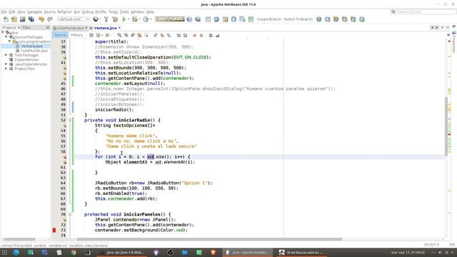Click the Switch To Branch button
Viewport: 457px width, 257px height.
[x=298, y=19]
